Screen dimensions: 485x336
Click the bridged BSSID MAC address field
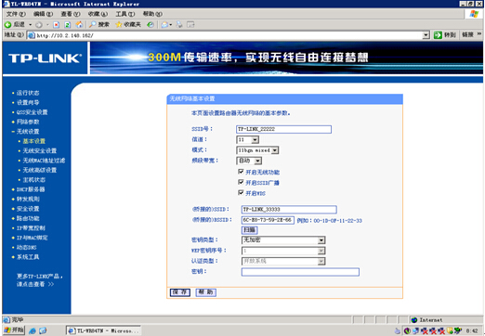pyautogui.click(x=268, y=220)
